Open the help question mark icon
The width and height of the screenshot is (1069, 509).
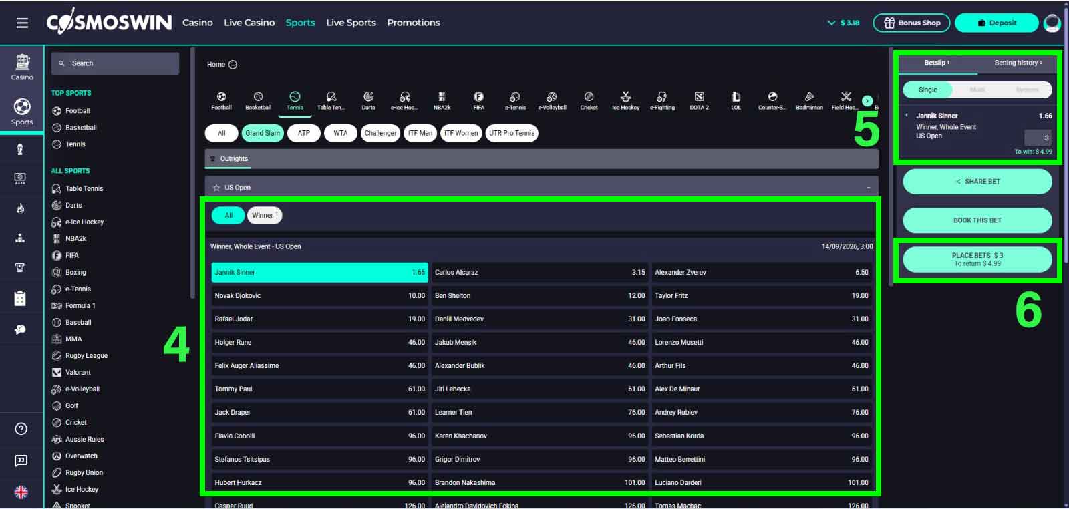[x=21, y=429]
